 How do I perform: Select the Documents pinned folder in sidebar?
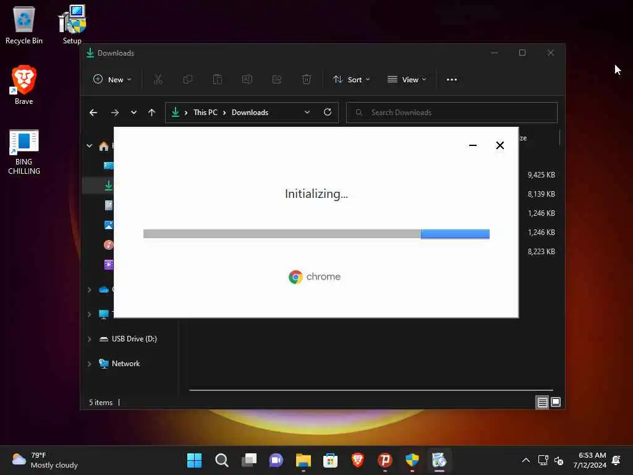pos(109,205)
